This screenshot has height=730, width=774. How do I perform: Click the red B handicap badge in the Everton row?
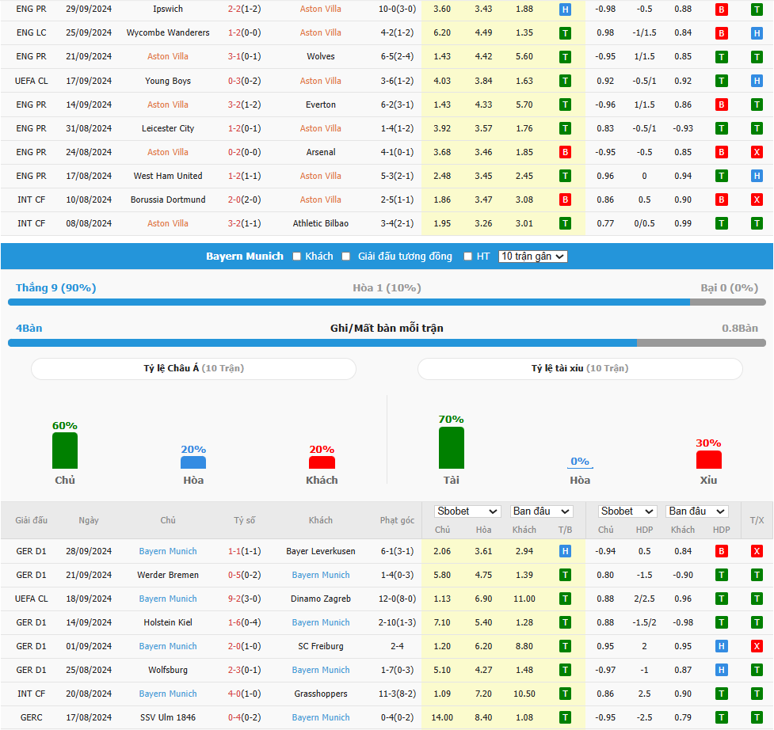[x=721, y=105]
